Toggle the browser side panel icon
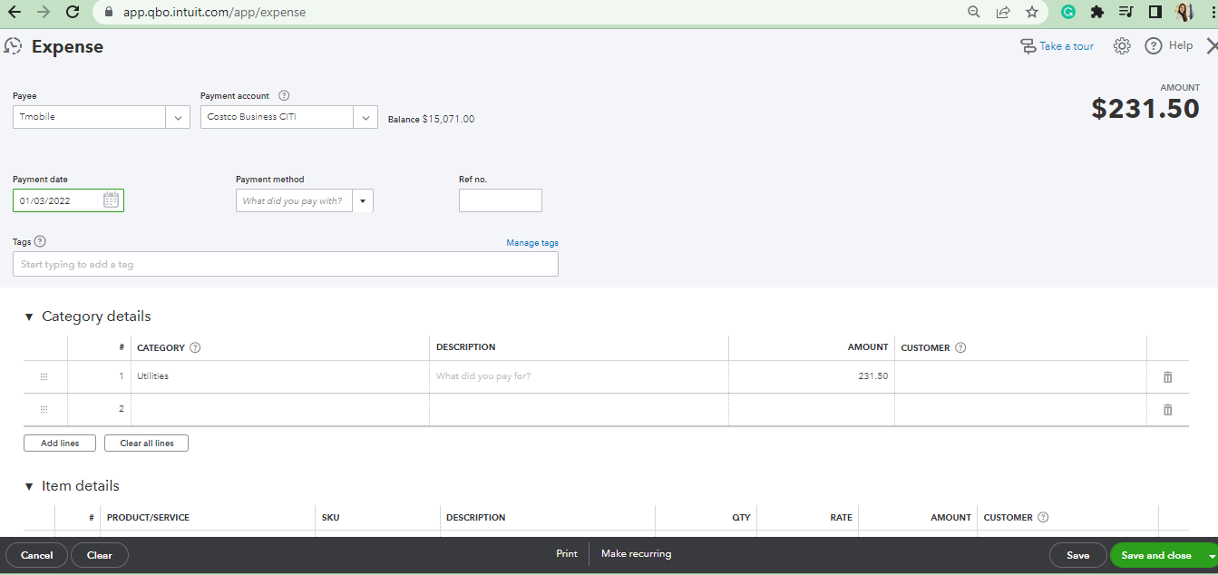1218x575 pixels. (1155, 12)
